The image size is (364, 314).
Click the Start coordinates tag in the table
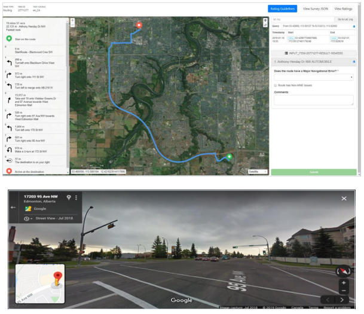click(291, 38)
